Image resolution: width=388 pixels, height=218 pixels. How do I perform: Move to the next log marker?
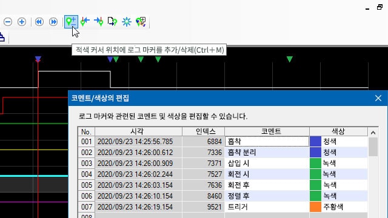coord(99,22)
